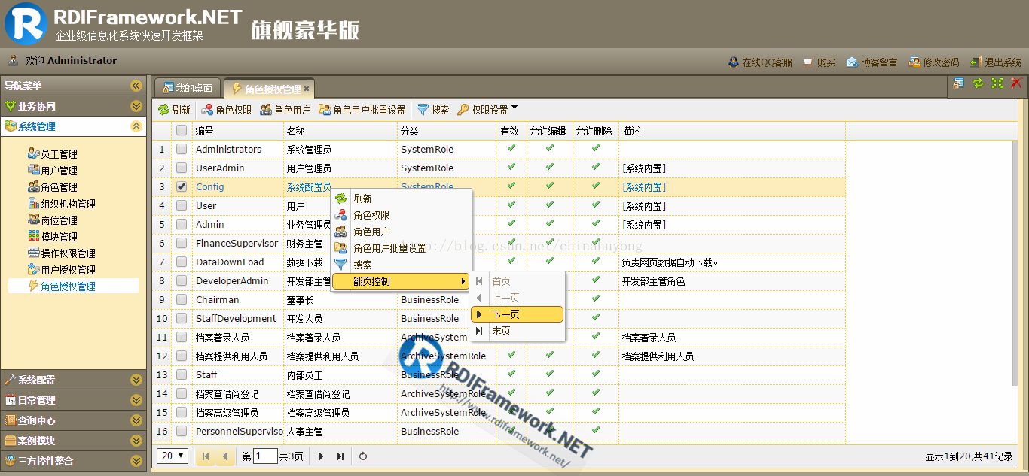
Task: Click the 购买 link in header
Action: click(x=819, y=62)
